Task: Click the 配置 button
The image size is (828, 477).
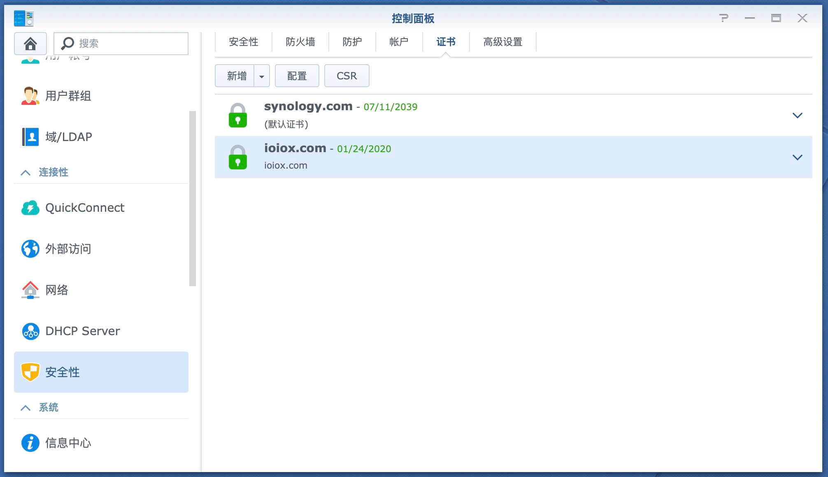Action: click(x=297, y=76)
